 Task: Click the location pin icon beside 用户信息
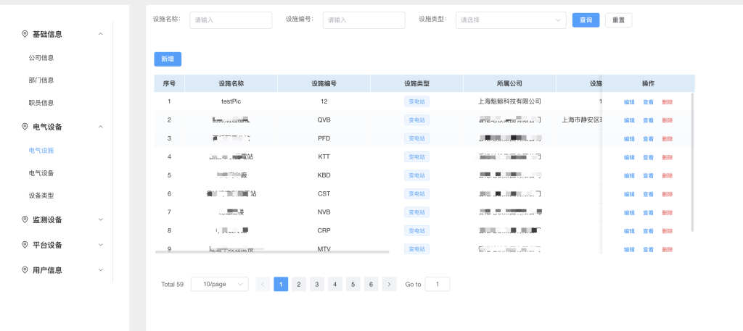point(25,269)
